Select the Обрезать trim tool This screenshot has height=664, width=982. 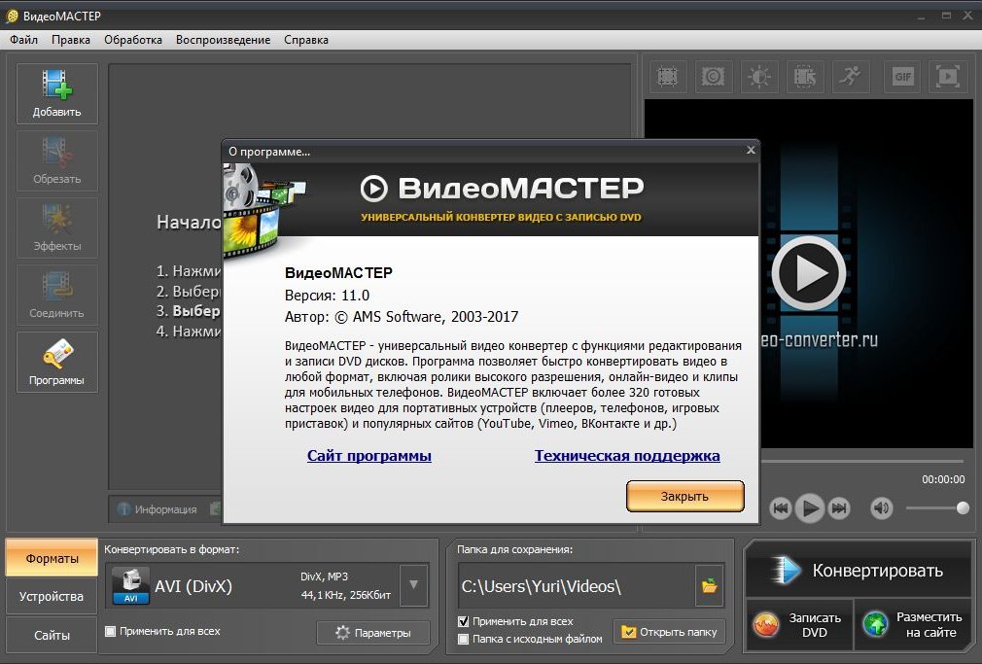(57, 161)
